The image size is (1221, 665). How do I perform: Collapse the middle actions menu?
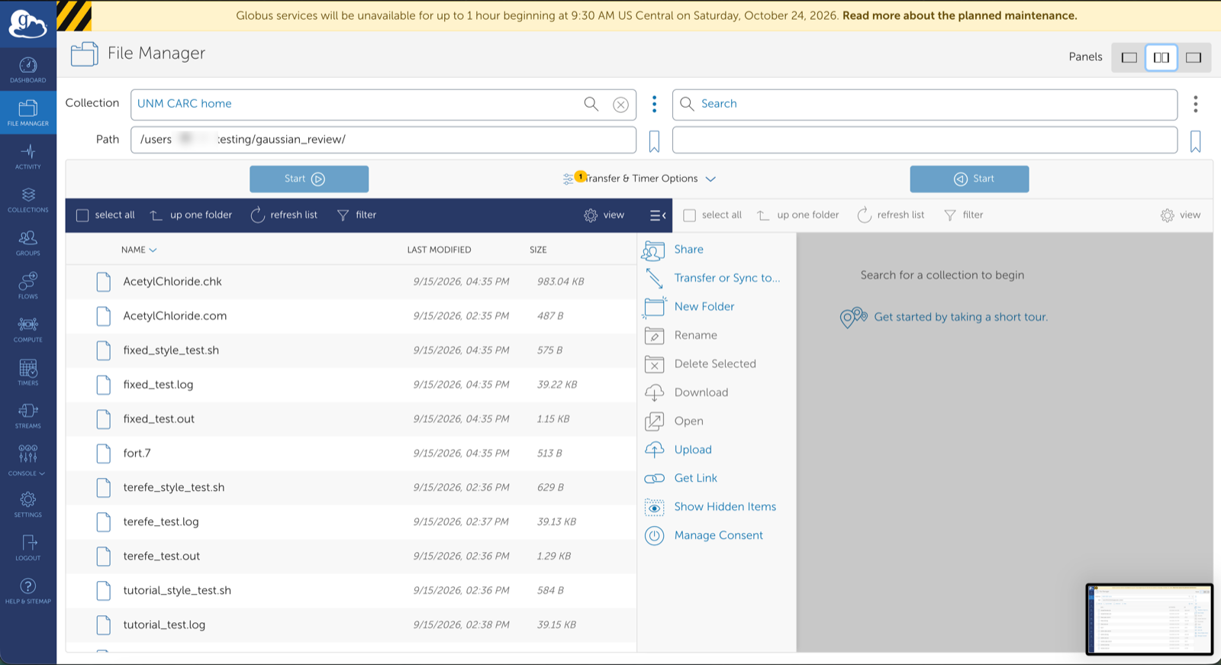tap(658, 215)
